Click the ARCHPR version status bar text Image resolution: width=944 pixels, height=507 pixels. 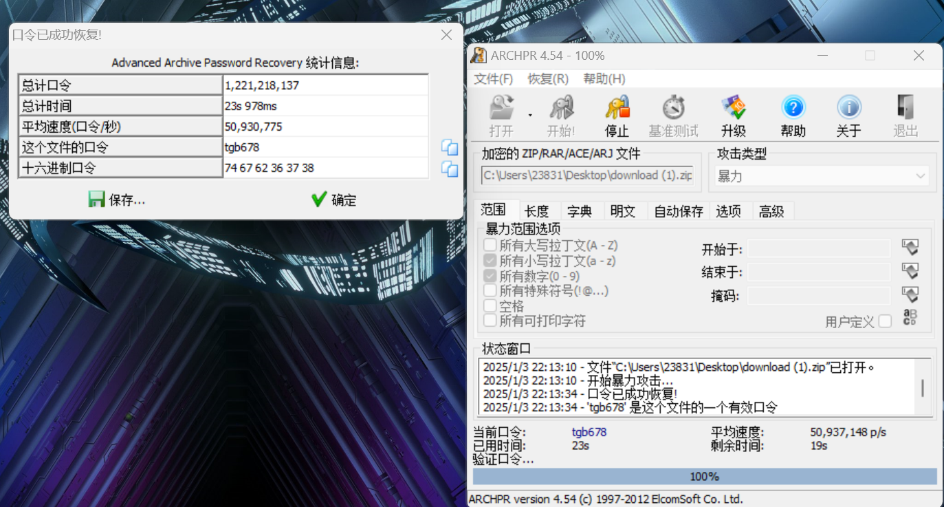(606, 499)
